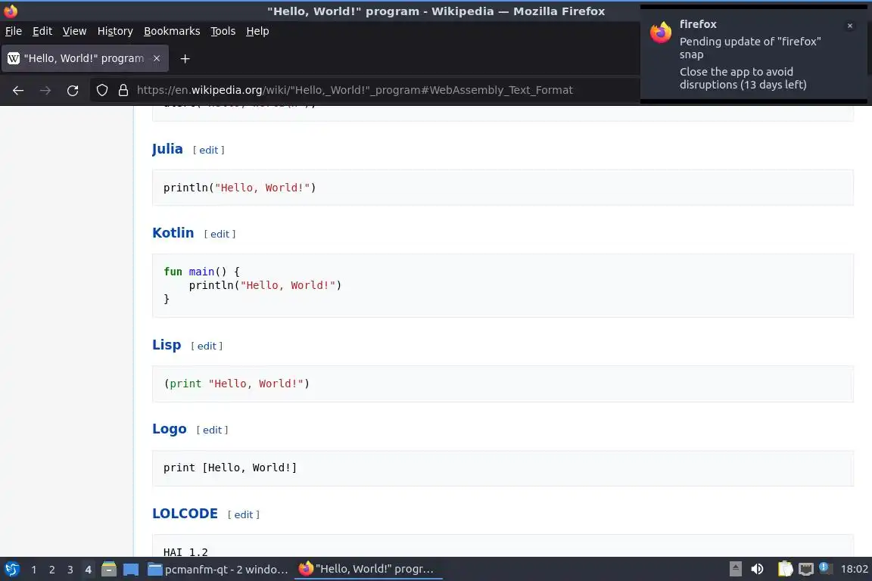This screenshot has height=581, width=872.
Task: Close the "Hello, World!" program tab
Action: click(157, 58)
